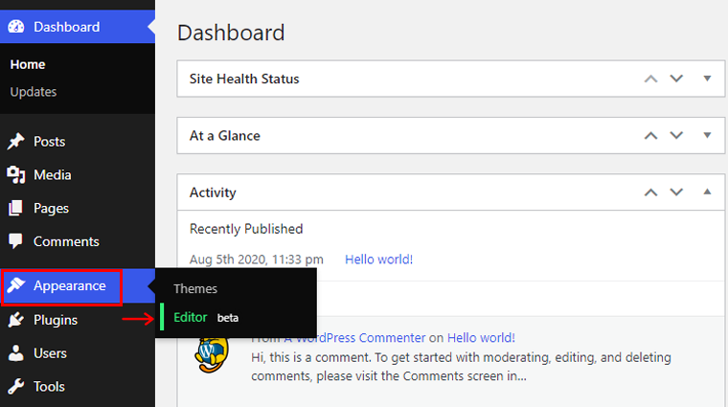Viewport: 728px width, 407px height.
Task: Move Activity panel down
Action: pos(676,192)
